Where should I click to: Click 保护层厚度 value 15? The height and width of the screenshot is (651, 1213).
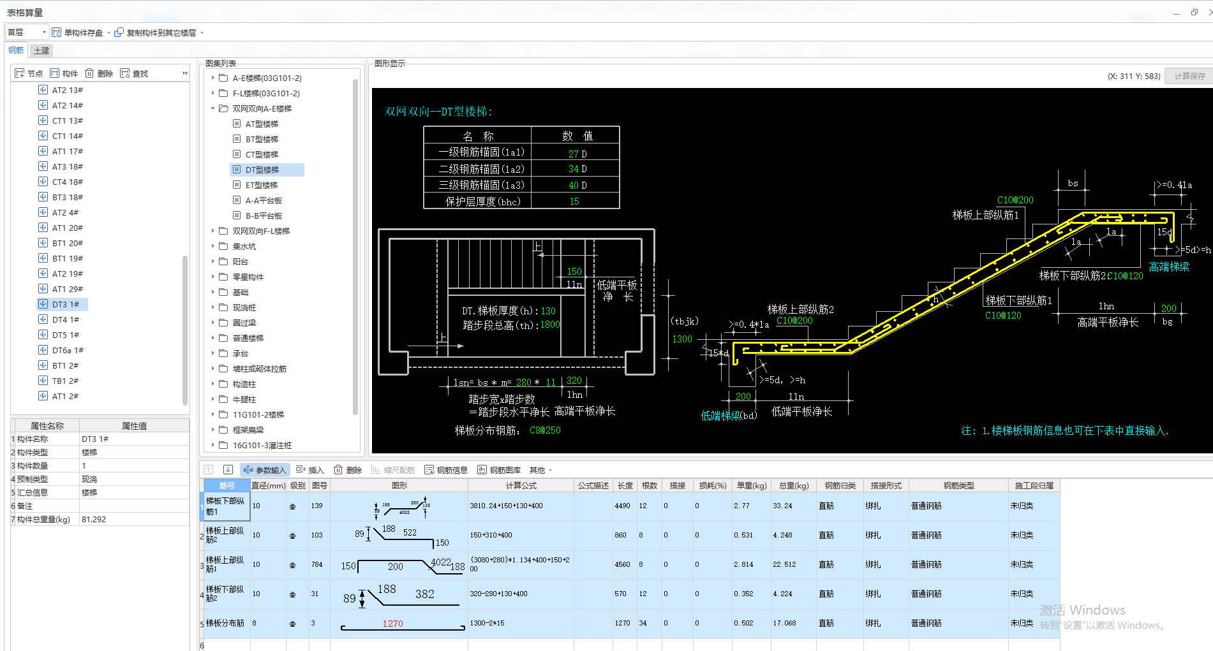tap(574, 201)
